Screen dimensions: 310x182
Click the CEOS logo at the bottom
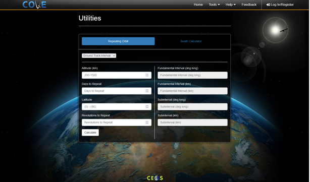(155, 178)
